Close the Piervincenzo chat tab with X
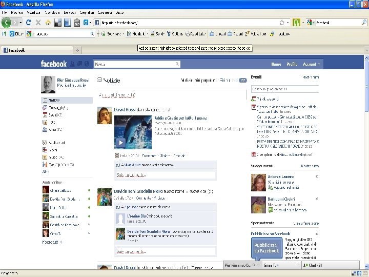This screenshot has width=369, height=277. coord(258,265)
